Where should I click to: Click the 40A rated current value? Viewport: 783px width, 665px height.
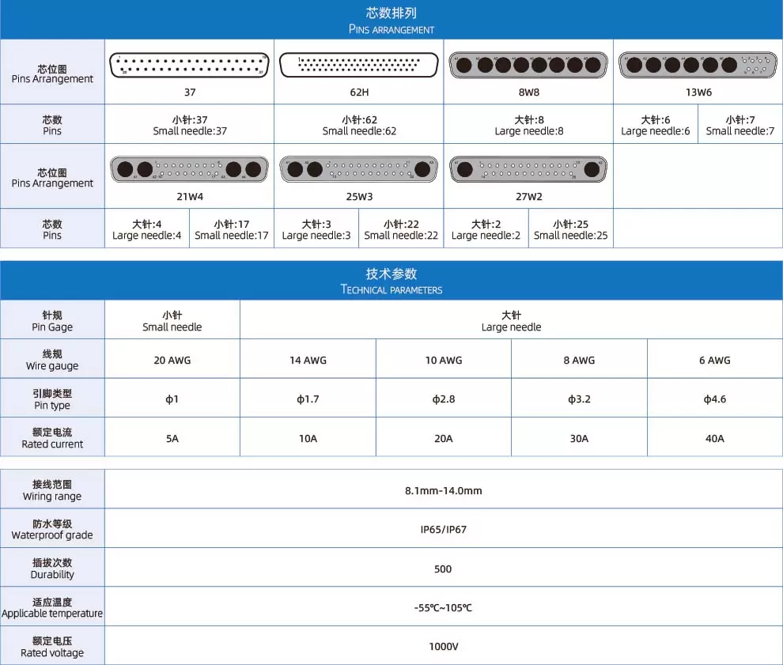714,438
